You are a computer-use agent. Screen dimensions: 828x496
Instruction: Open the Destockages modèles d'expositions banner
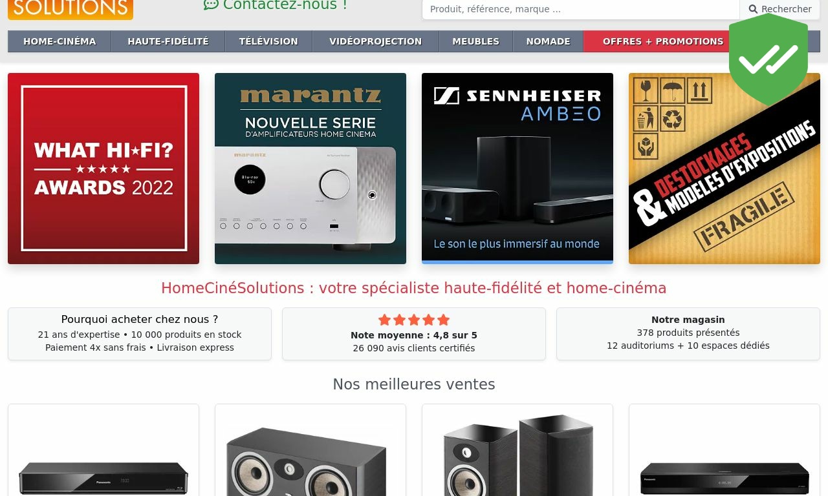pos(724,169)
